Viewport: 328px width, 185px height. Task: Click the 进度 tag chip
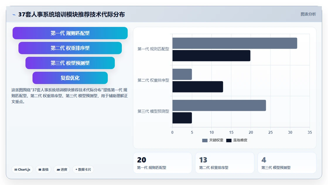[x=62, y=169]
